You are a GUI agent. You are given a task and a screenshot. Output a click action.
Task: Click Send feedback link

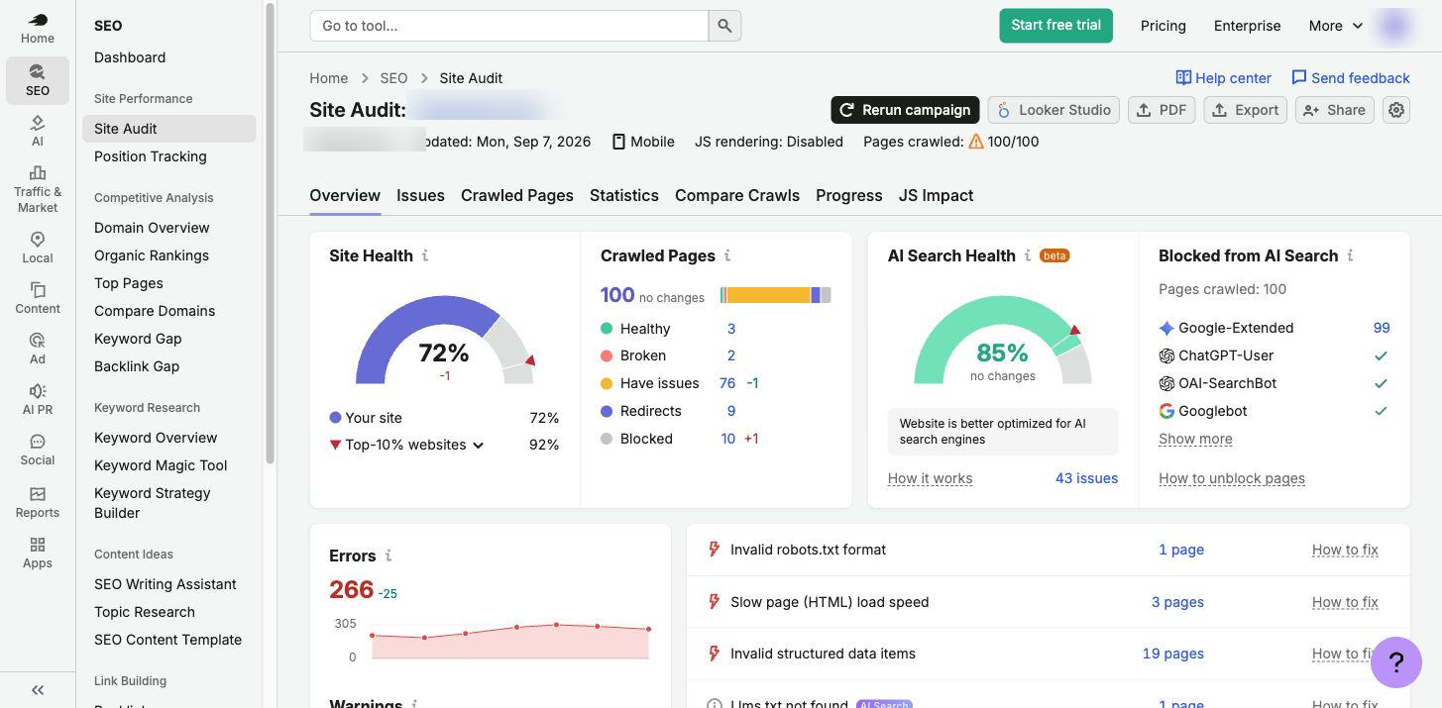click(x=1350, y=78)
